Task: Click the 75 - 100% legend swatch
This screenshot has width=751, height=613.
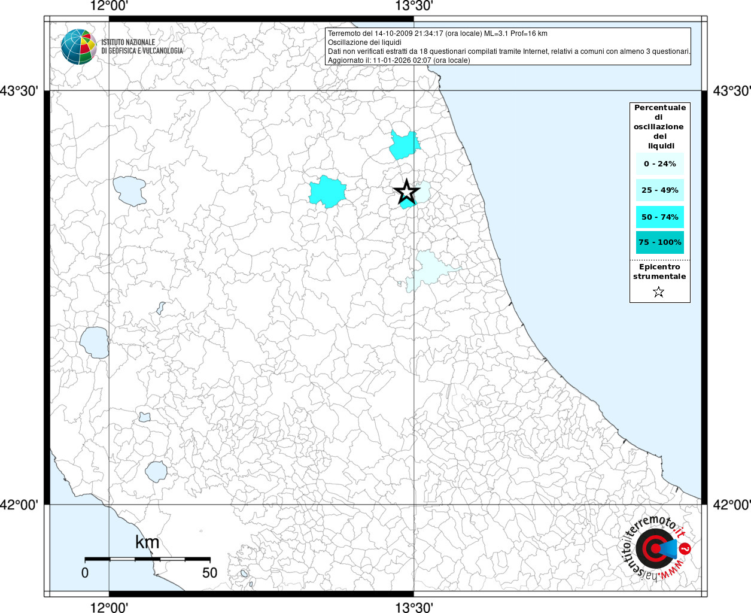Action: [659, 242]
